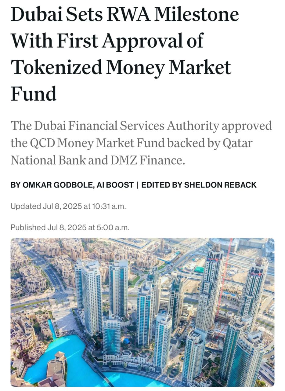This screenshot has width=285, height=391.
Task: Click the word 'Fund' ending the headline
Action: click(34, 93)
